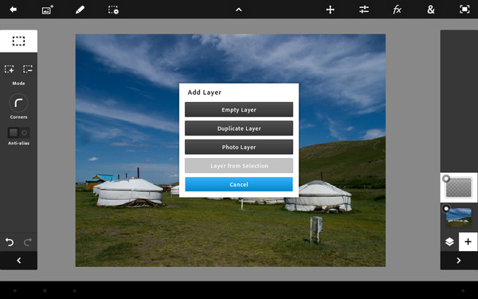
Task: Click the add layer plus button
Action: (468, 242)
